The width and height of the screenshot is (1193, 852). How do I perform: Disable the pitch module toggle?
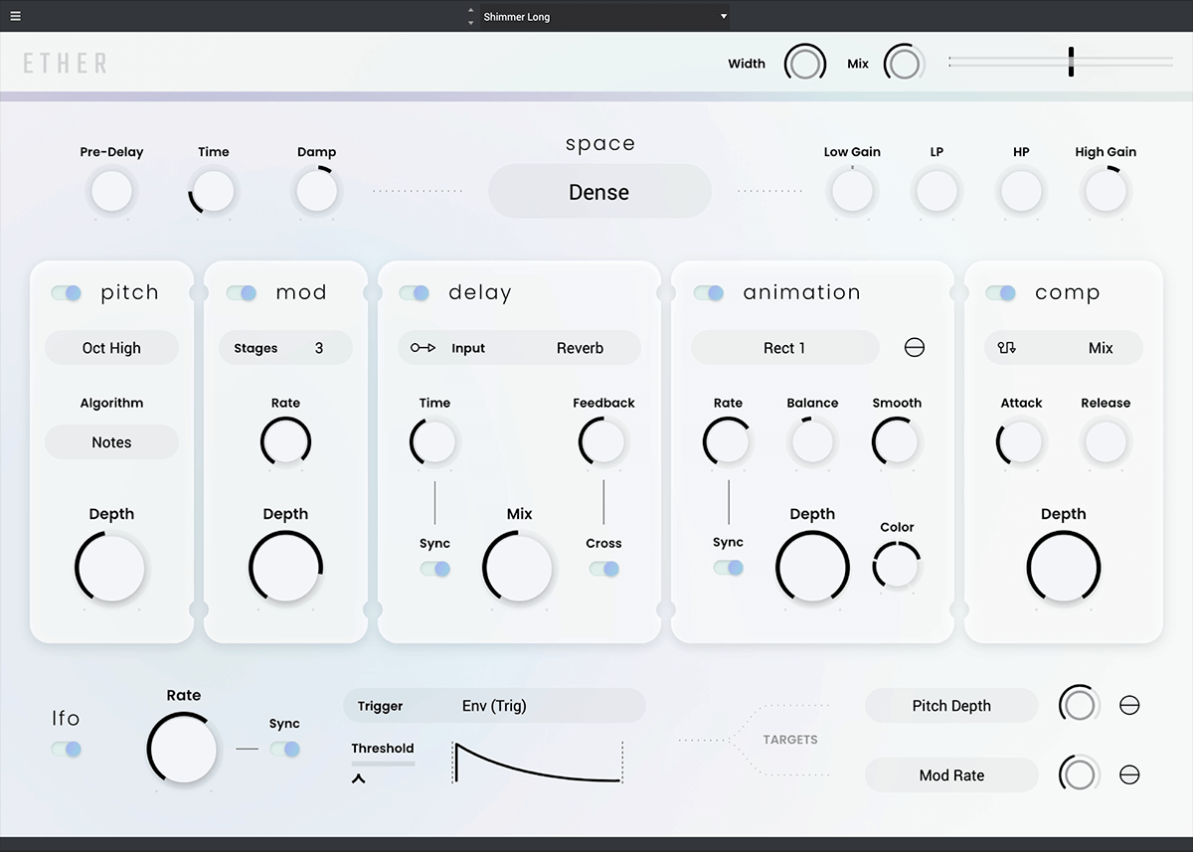pos(67,293)
